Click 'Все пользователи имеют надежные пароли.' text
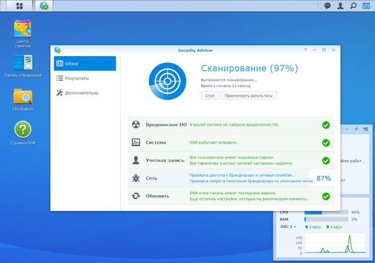Image resolution: width=375 pixels, height=263 pixels. click(232, 157)
